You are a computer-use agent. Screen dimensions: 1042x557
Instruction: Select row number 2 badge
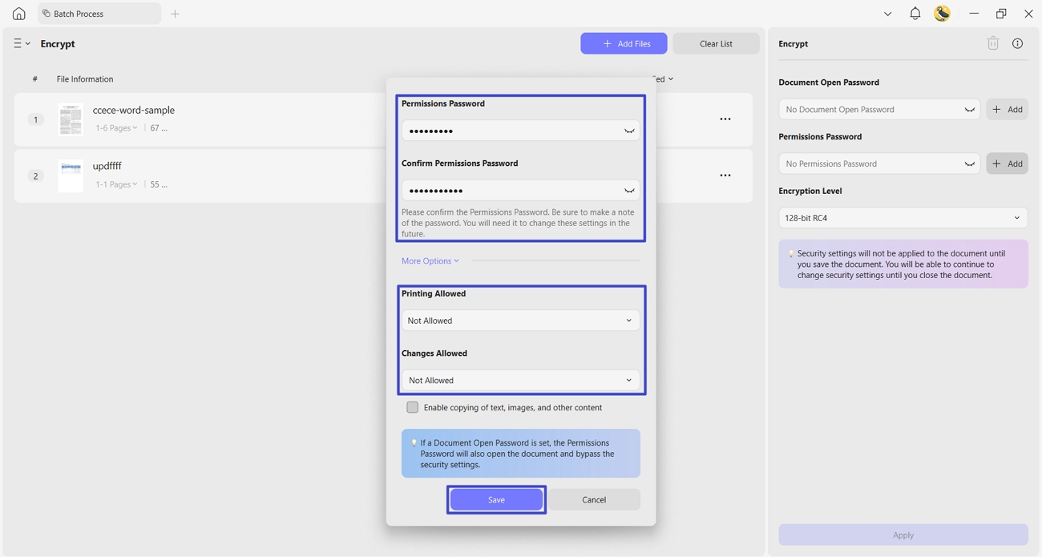tap(35, 176)
